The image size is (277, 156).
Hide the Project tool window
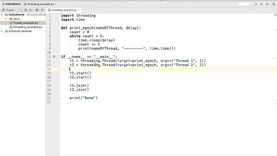[42, 10]
